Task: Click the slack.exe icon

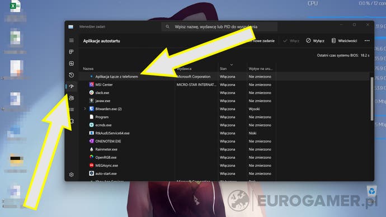Action: click(91, 92)
